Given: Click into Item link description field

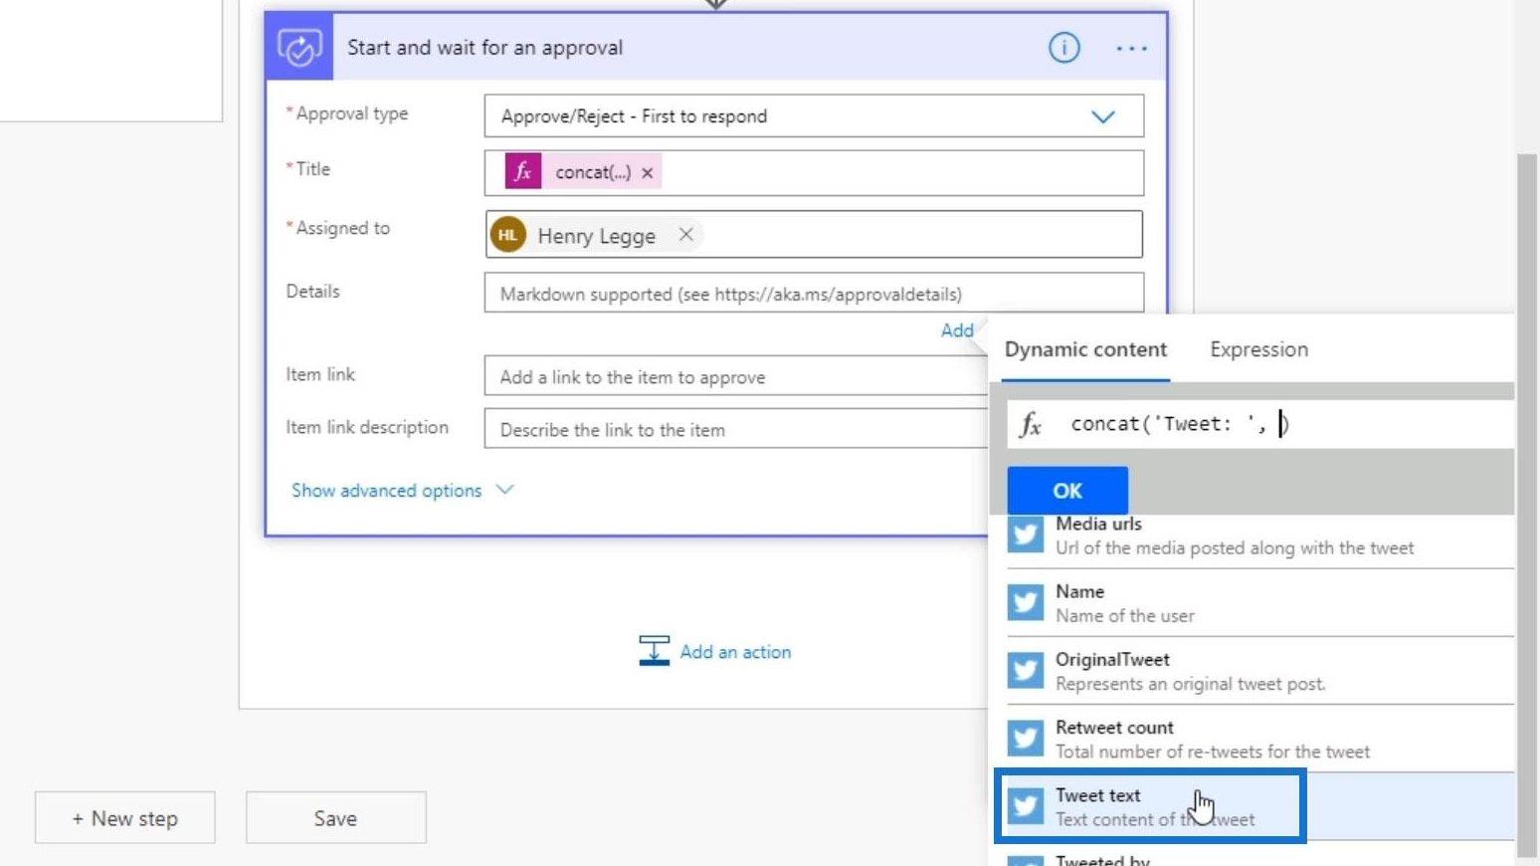Looking at the screenshot, I should [736, 430].
